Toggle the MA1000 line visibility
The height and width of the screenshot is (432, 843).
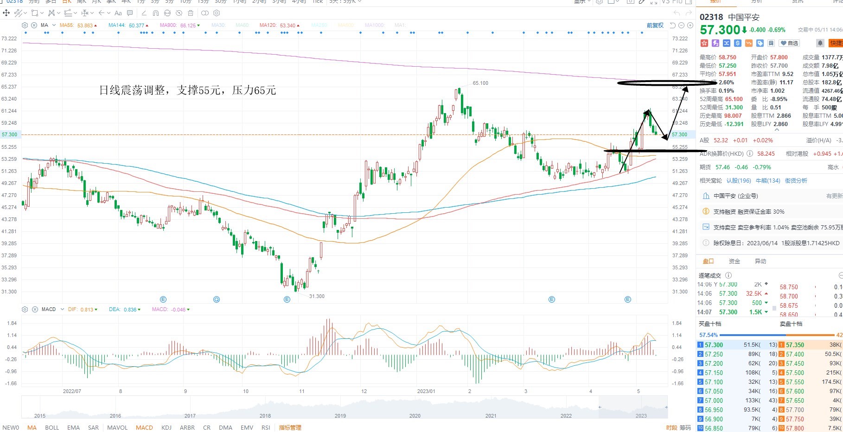(x=375, y=25)
